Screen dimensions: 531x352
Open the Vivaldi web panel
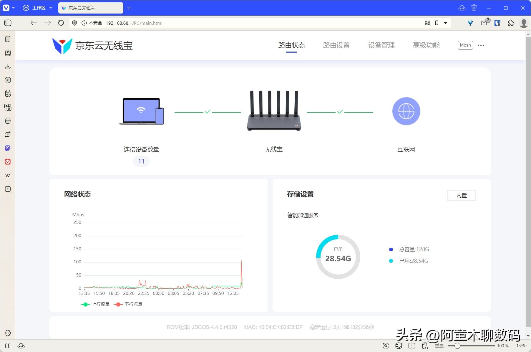click(x=8, y=162)
